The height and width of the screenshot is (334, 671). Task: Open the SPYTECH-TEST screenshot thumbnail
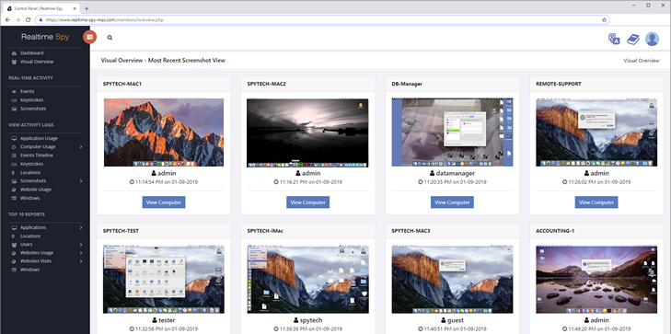(164, 280)
